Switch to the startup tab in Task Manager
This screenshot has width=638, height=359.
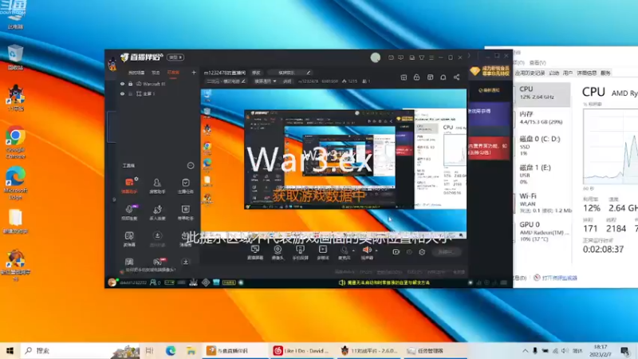[553, 73]
